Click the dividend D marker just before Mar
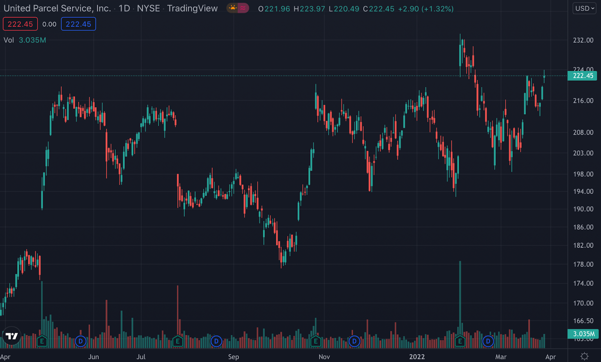The height and width of the screenshot is (362, 601). point(488,341)
